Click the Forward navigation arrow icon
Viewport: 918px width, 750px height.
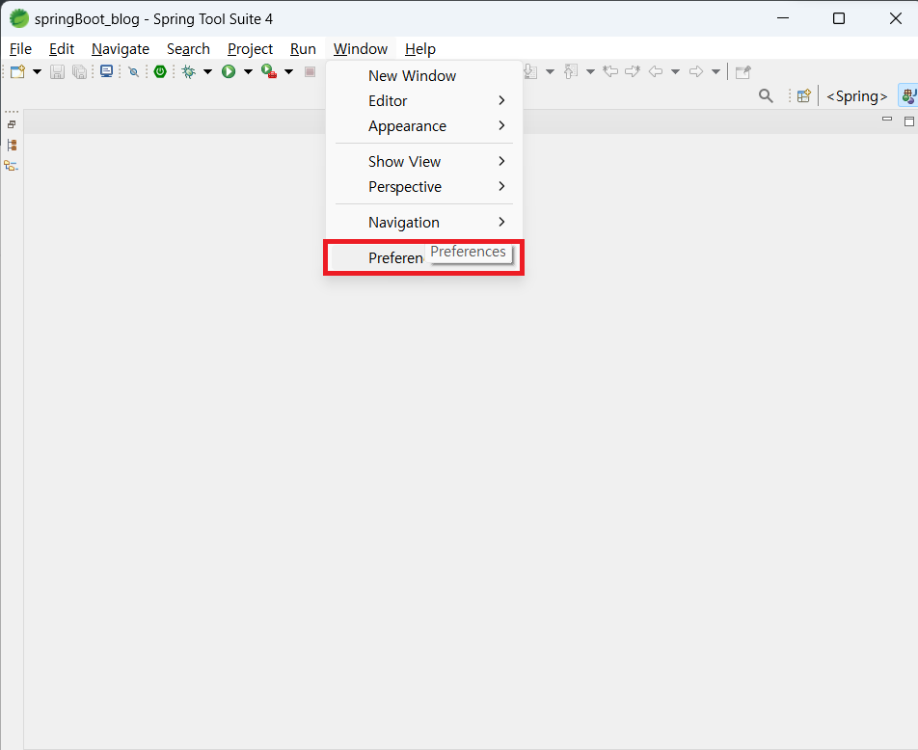[x=696, y=71]
